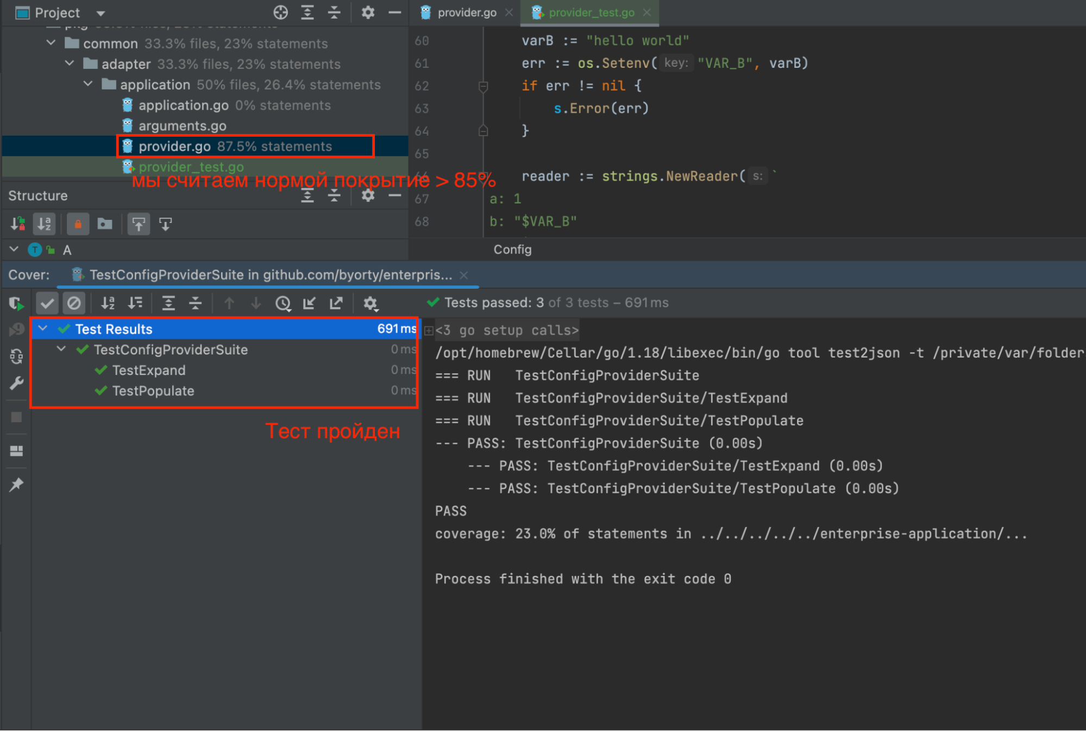Toggle autoscroll to source in Structure
The width and height of the screenshot is (1086, 731).
pyautogui.click(x=139, y=224)
